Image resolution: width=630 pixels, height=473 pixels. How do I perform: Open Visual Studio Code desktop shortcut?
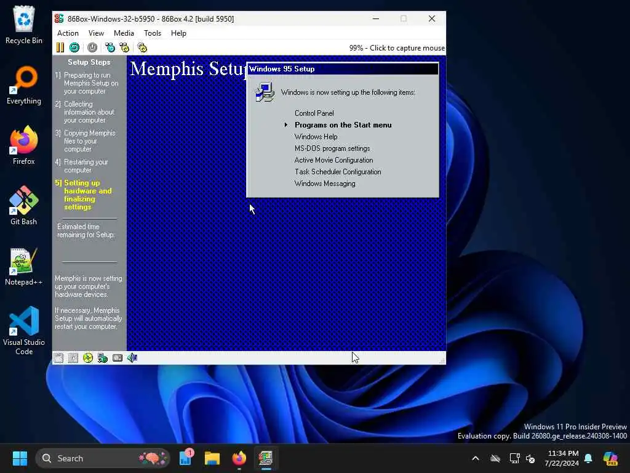[x=24, y=331]
